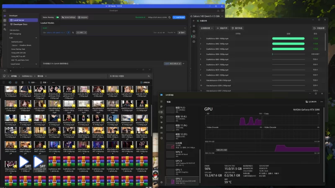The height and width of the screenshot is (188, 335).
Task: Click the 清空列表 clear list button
Action: [237, 28]
